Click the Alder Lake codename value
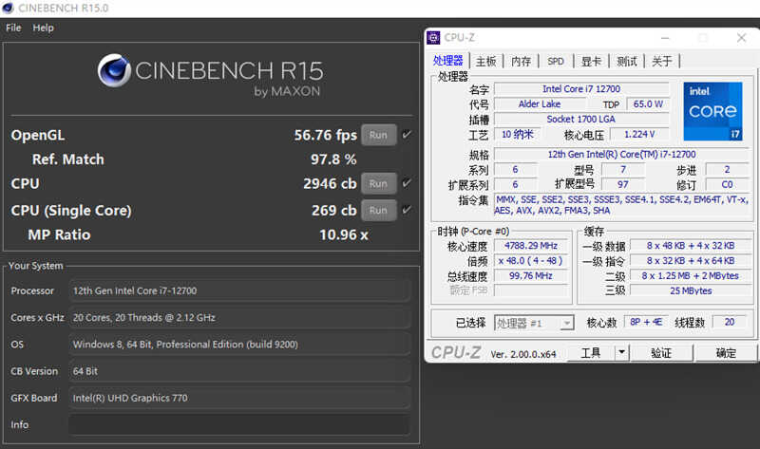Viewport: 760px width, 449px height. [x=540, y=103]
